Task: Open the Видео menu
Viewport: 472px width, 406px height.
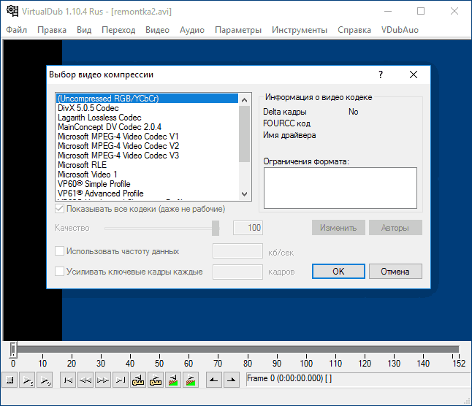Action: [157, 30]
